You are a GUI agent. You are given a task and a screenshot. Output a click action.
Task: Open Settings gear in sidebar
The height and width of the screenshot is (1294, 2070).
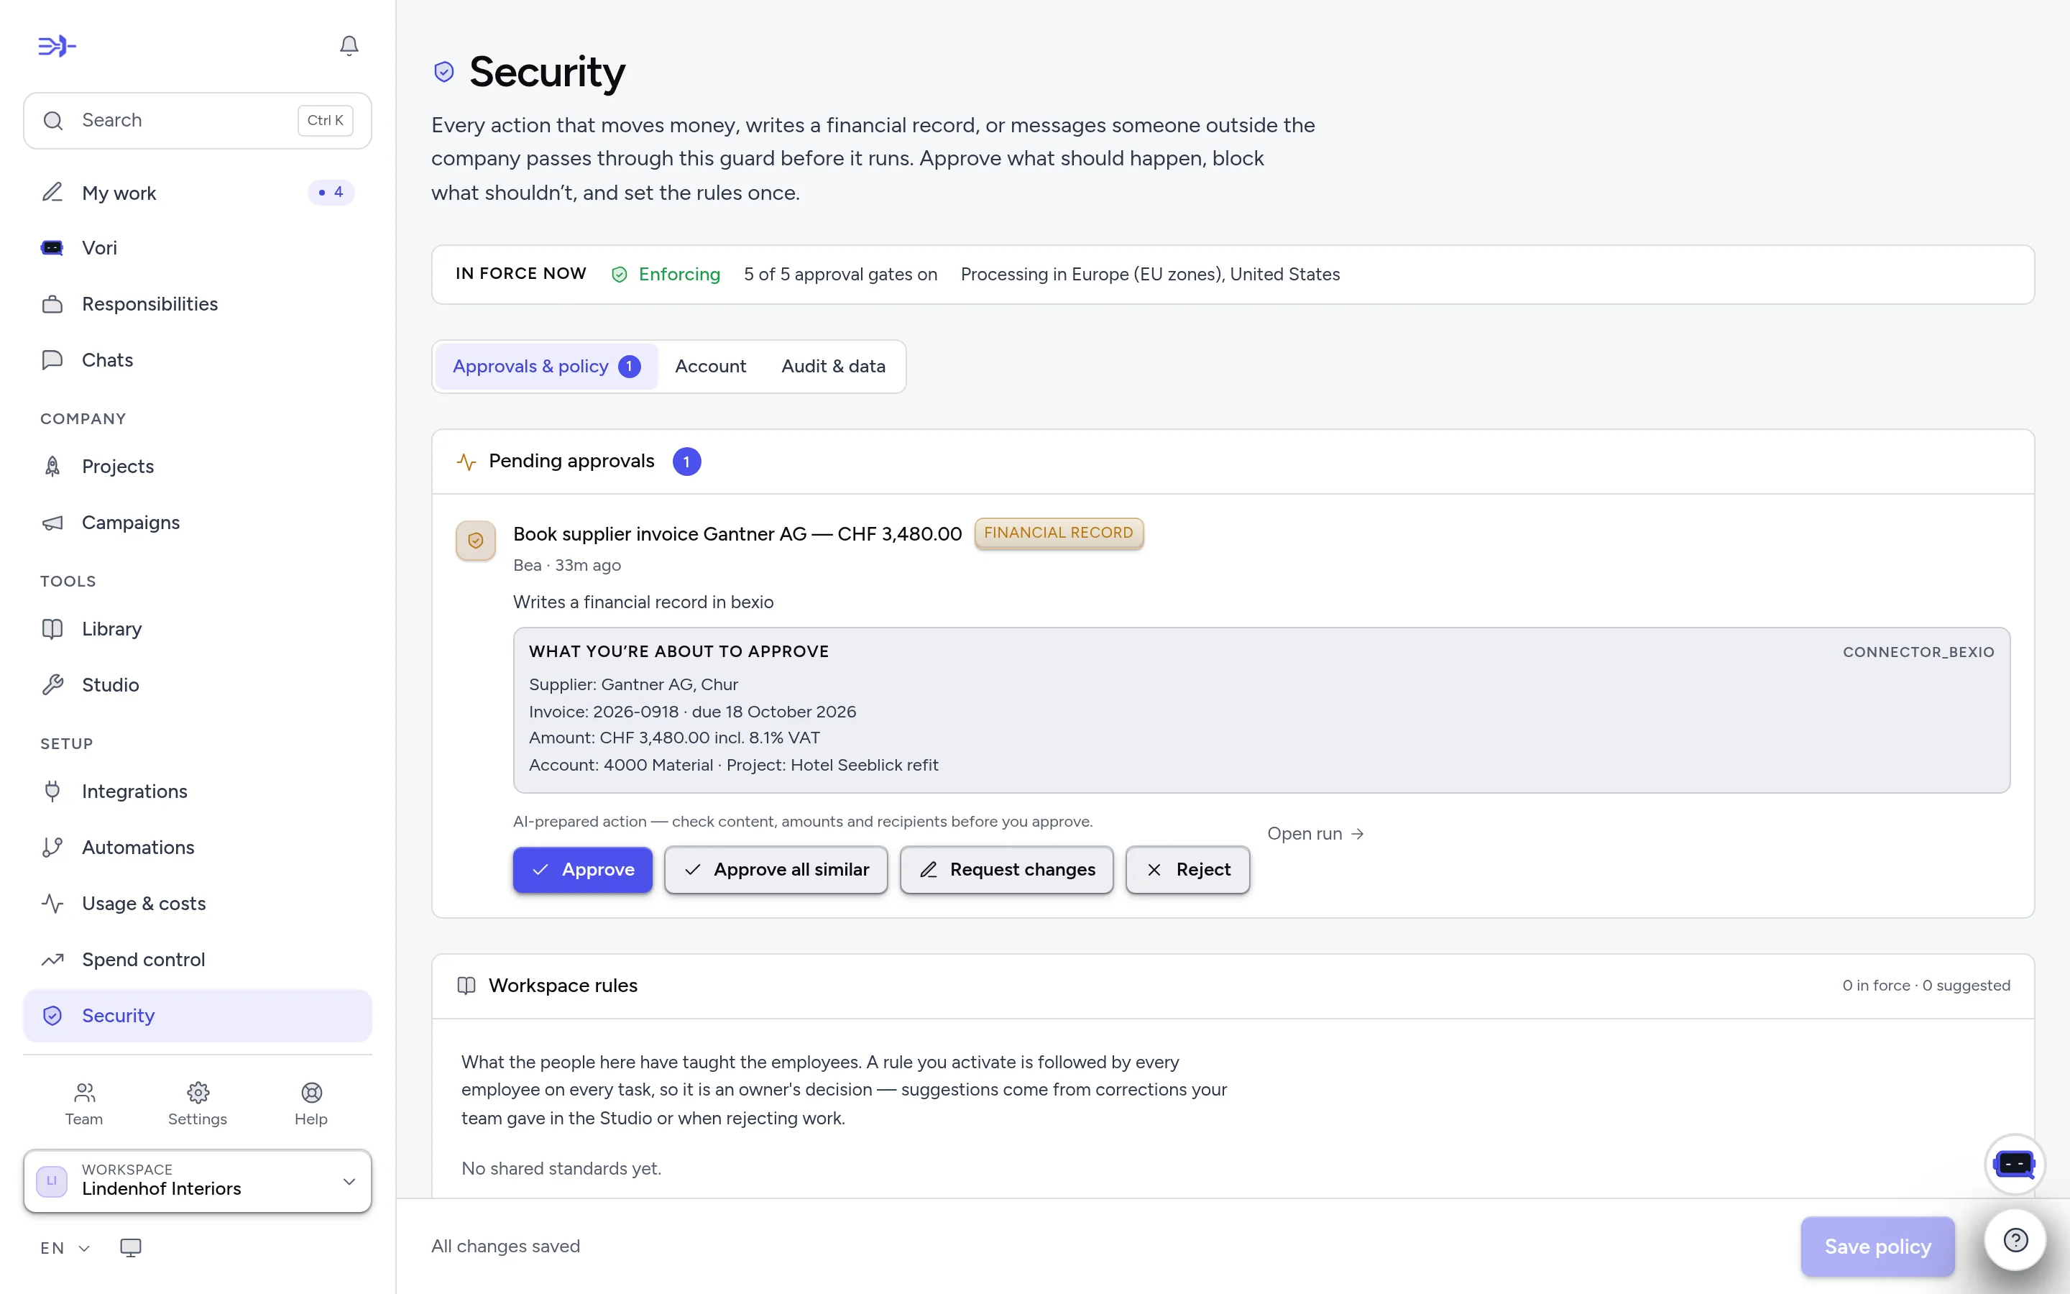[x=198, y=1104]
